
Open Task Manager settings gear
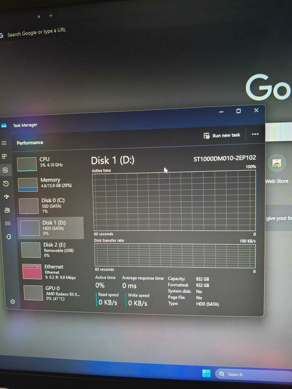[13, 301]
